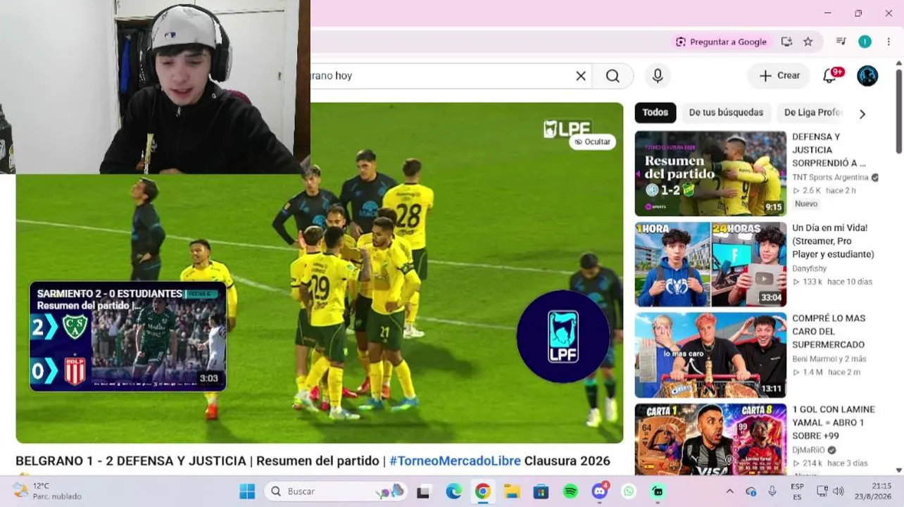Click the taskbar Buscar search box
Image resolution: width=904 pixels, height=507 pixels.
(x=337, y=492)
